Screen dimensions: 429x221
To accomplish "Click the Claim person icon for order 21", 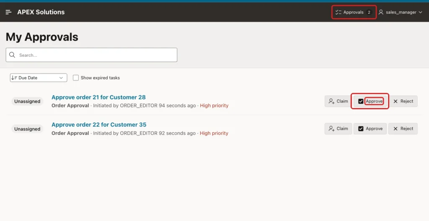I will [x=332, y=101].
